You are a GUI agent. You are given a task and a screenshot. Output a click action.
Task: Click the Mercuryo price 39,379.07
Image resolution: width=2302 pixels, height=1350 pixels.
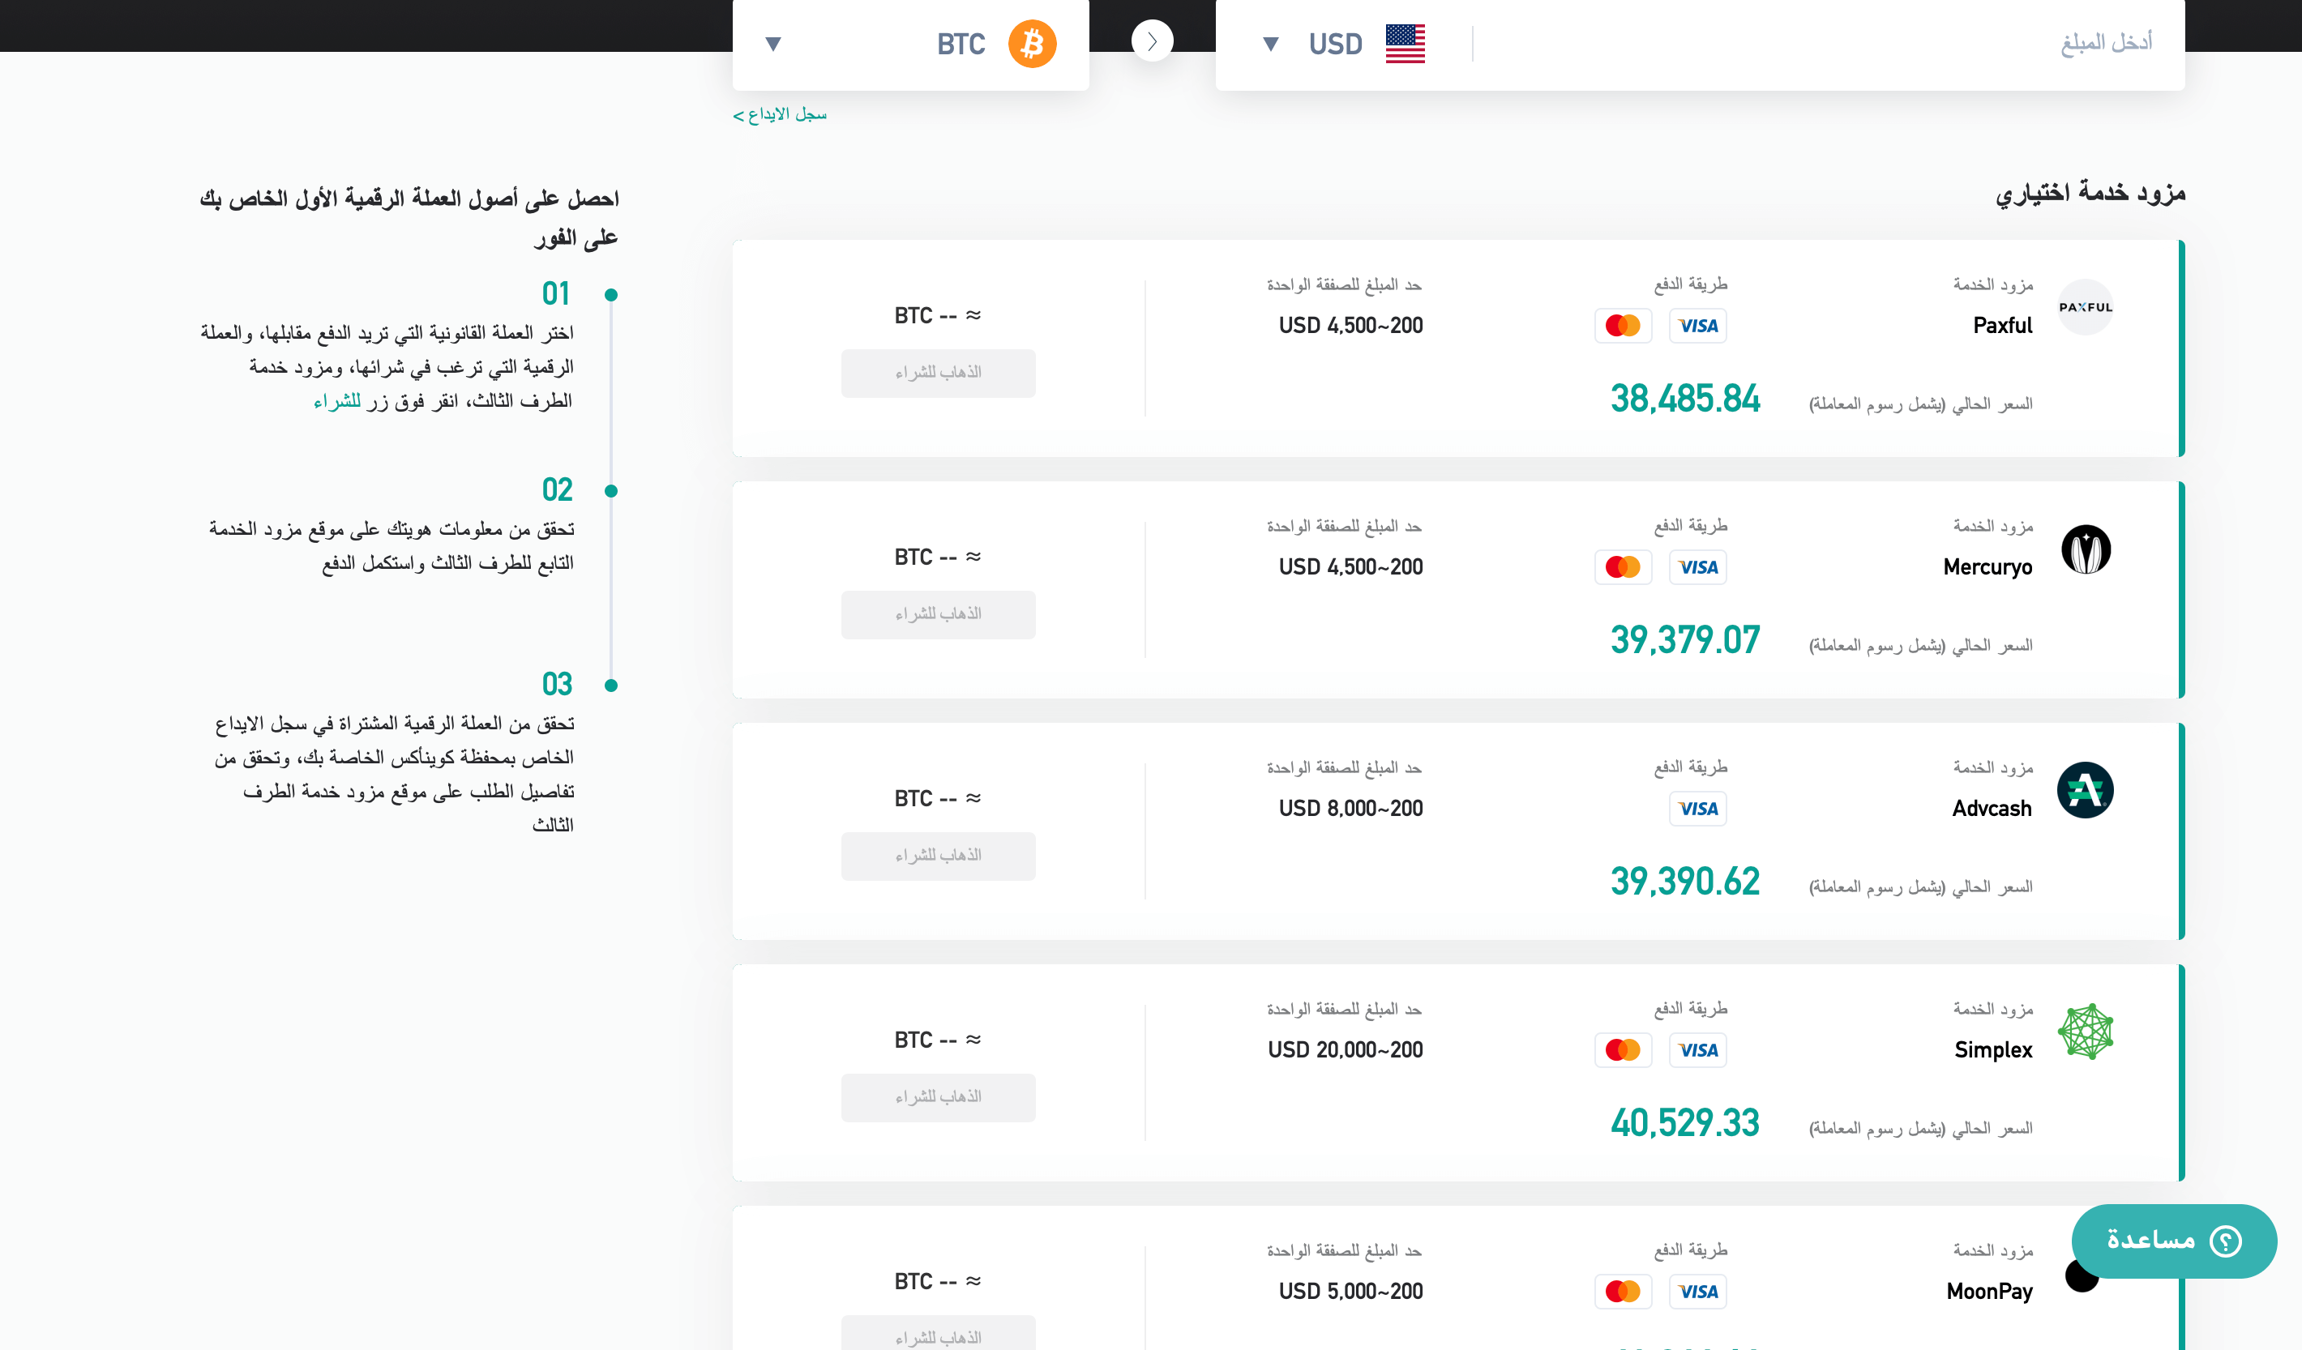pos(1684,640)
